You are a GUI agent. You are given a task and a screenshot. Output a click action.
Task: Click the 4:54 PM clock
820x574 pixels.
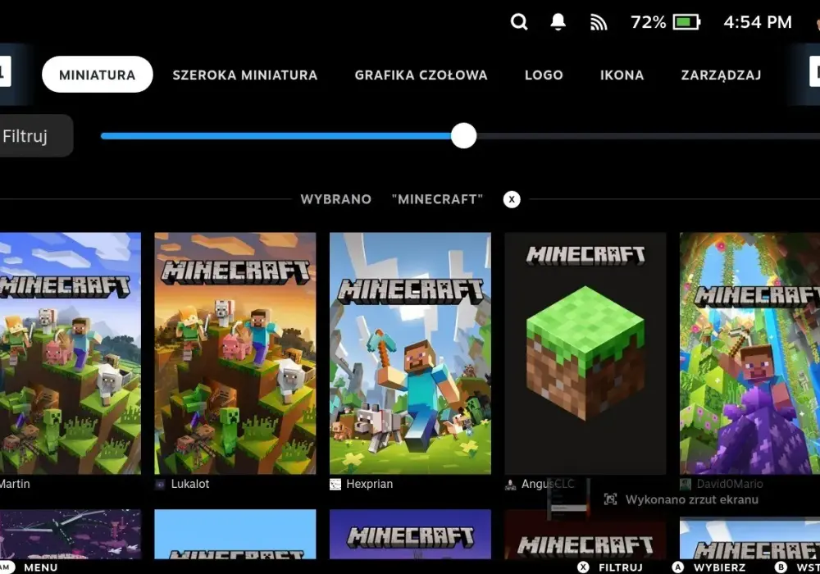pyautogui.click(x=757, y=22)
